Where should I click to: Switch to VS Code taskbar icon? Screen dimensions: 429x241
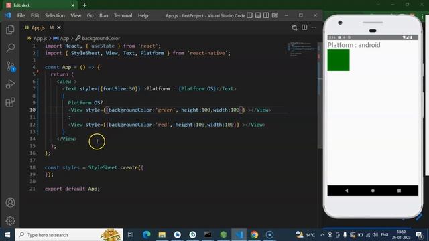239,235
